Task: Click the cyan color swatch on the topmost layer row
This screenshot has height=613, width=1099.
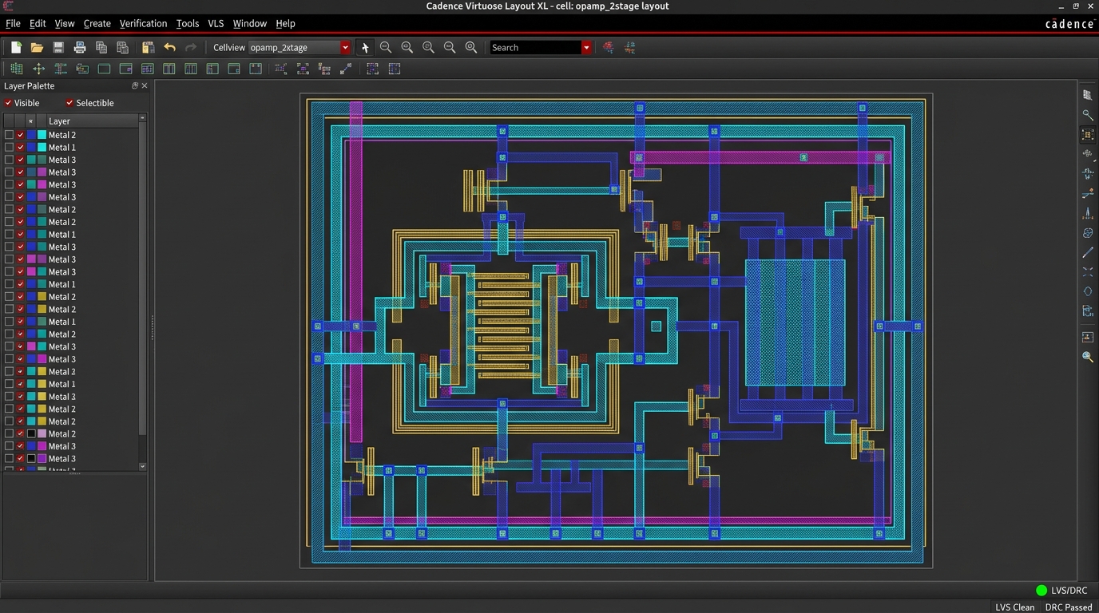Action: 42,135
